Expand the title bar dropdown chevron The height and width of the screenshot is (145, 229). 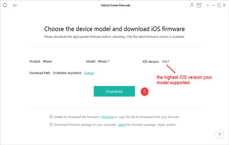[x=208, y=5]
